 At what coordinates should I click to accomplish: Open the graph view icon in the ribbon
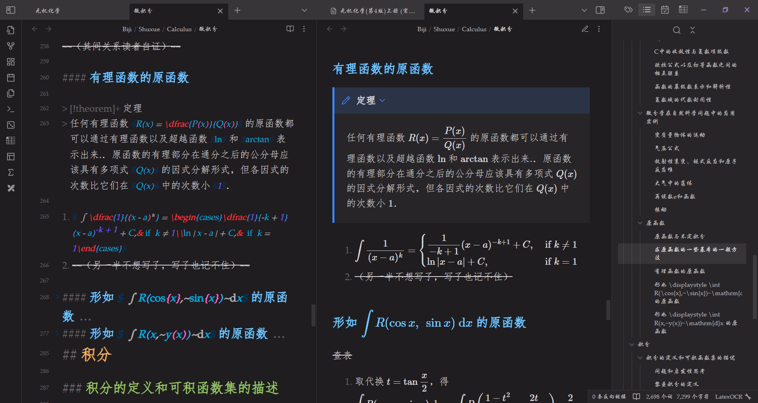(x=11, y=46)
